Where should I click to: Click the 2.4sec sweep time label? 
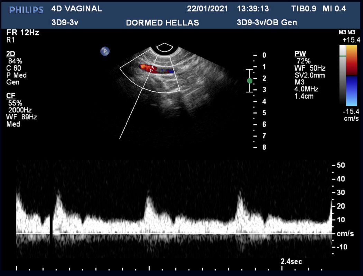tap(291, 262)
